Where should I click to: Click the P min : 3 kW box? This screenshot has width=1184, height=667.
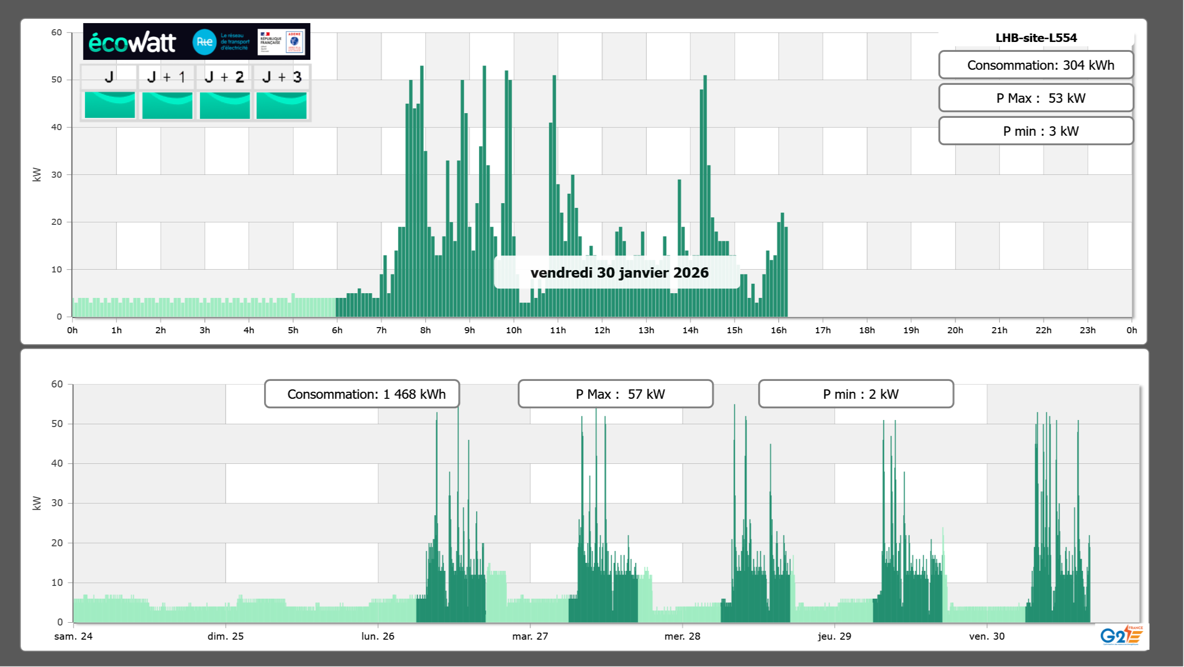(x=1036, y=131)
